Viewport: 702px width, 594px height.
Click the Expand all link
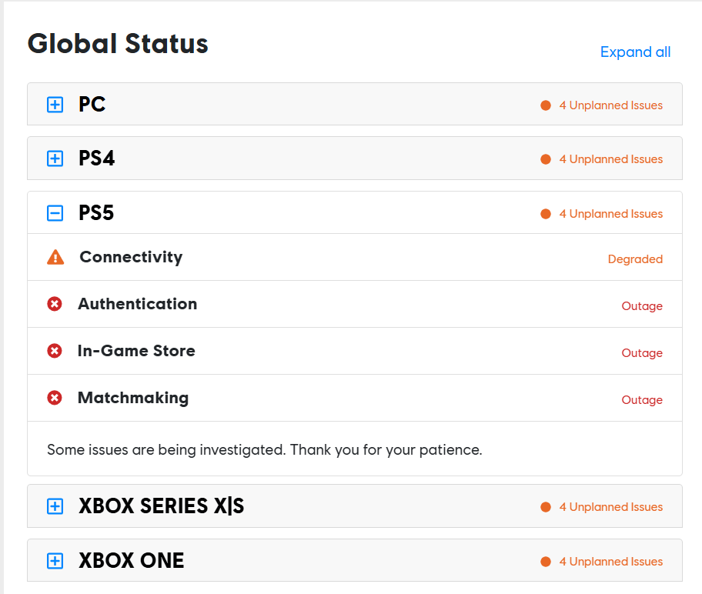635,52
